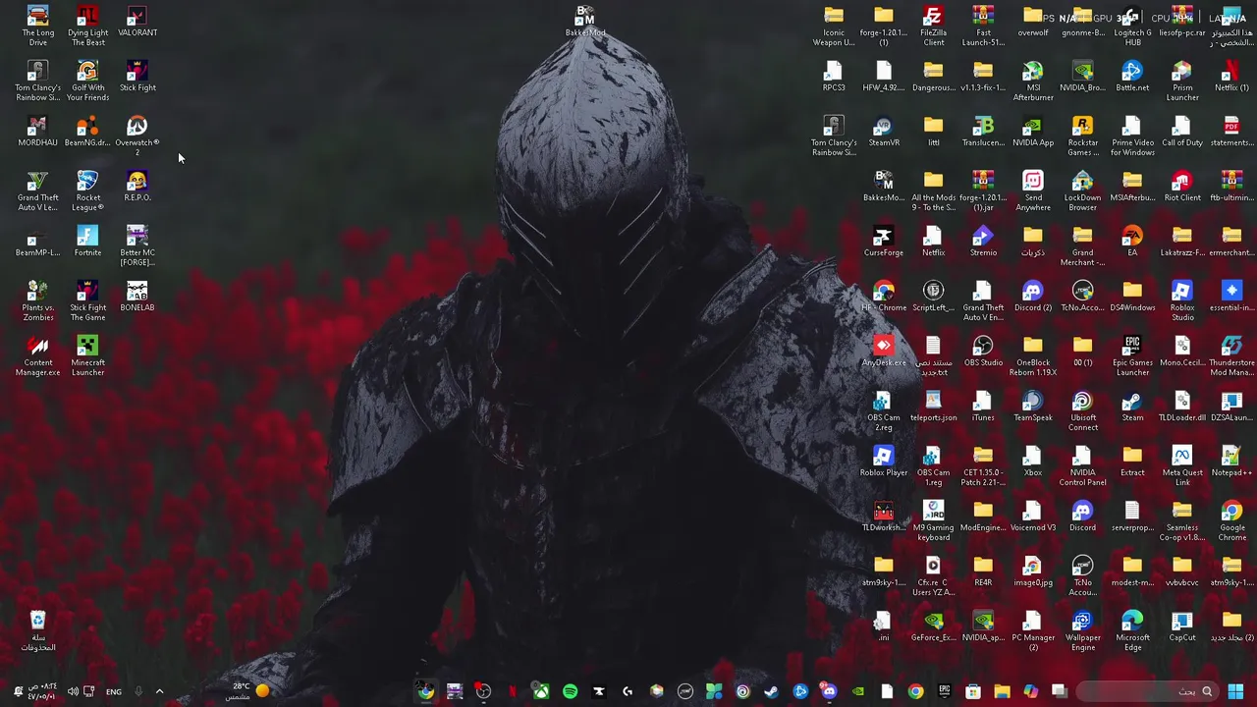Screen dimensions: 1257x707
Task: Open MSI Afterburner shortcut
Action: [x=1033, y=81]
